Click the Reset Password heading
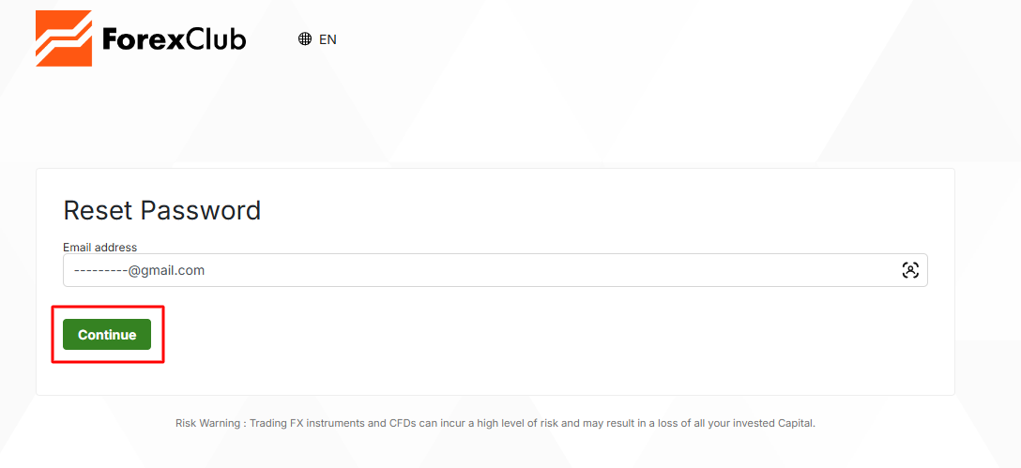 [x=162, y=210]
